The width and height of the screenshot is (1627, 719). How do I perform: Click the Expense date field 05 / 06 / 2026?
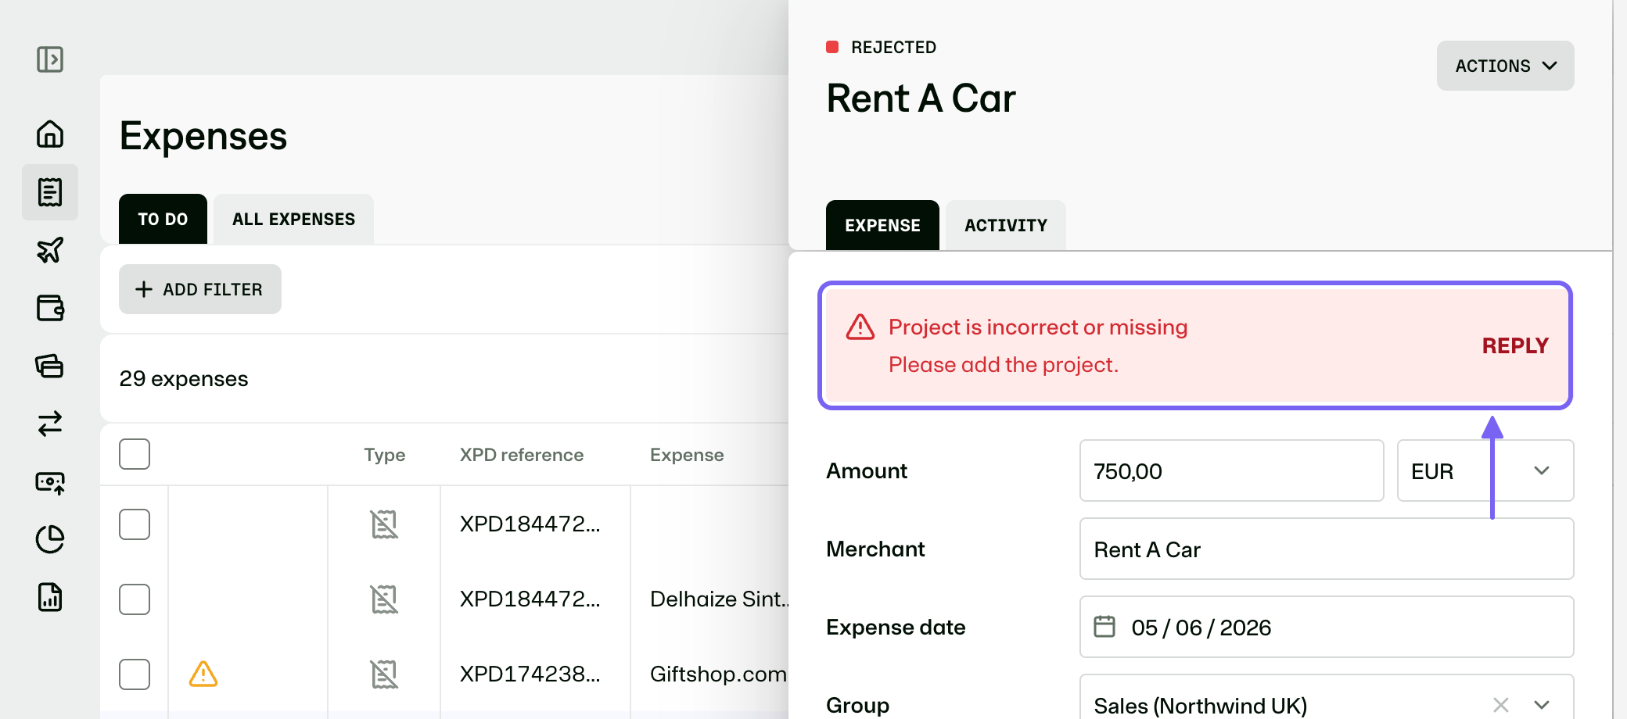click(x=1327, y=627)
